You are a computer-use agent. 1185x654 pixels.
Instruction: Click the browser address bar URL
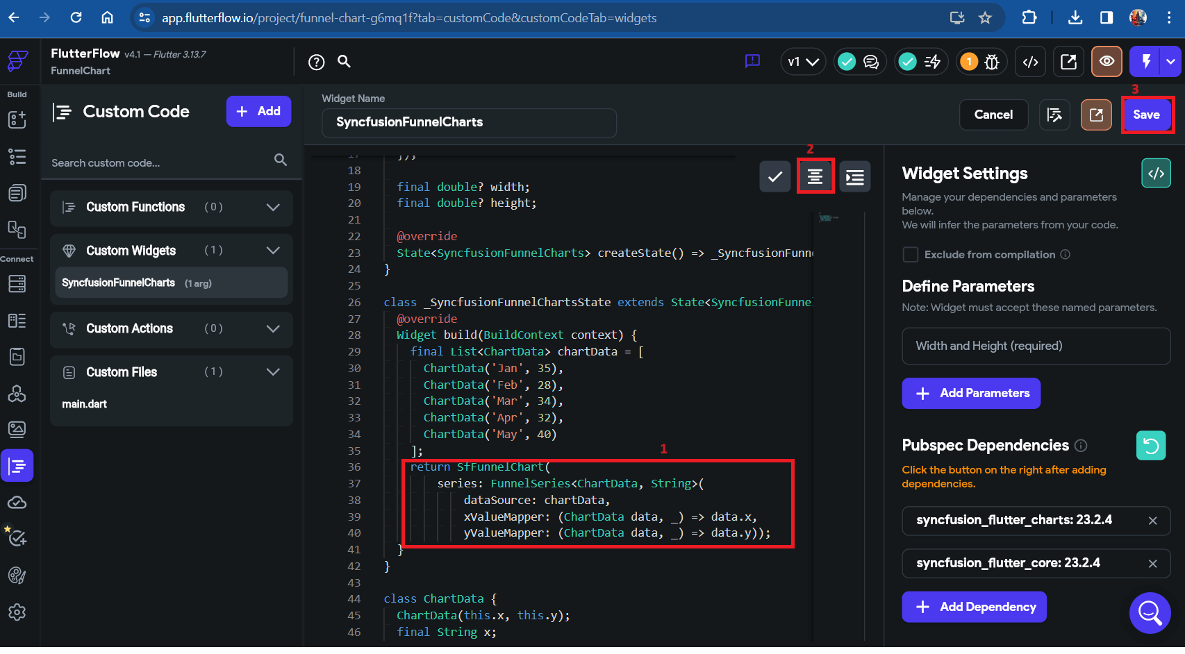pyautogui.click(x=409, y=17)
